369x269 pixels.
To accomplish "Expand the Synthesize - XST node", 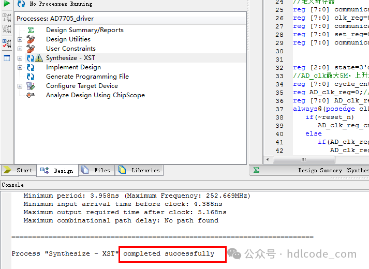I will [20, 58].
